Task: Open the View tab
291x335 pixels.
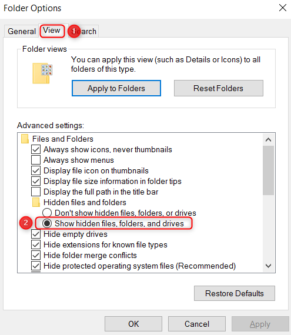Action: 52,31
